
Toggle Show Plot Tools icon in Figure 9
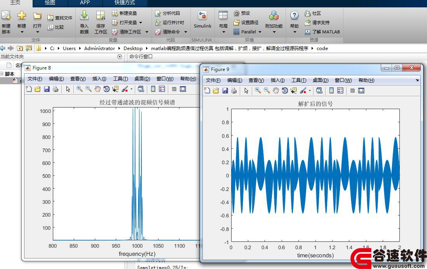tap(361, 90)
